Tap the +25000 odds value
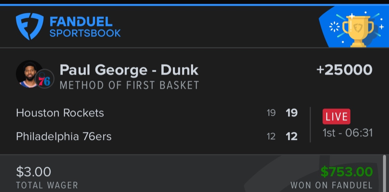Screen dimensions: 389x192 (344, 70)
